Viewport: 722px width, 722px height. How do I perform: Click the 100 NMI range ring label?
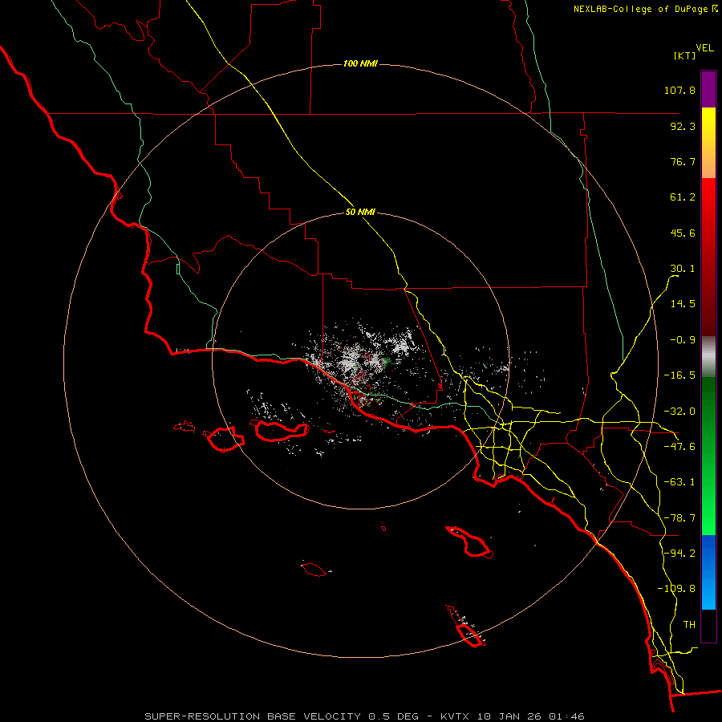click(x=360, y=63)
